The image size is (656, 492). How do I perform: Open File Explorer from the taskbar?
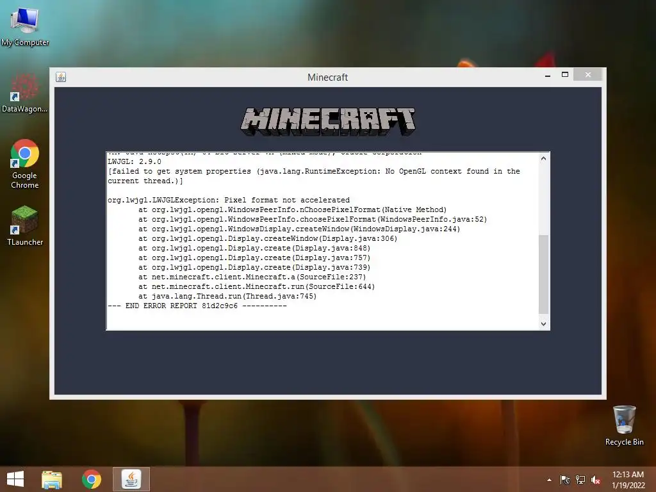coord(52,479)
